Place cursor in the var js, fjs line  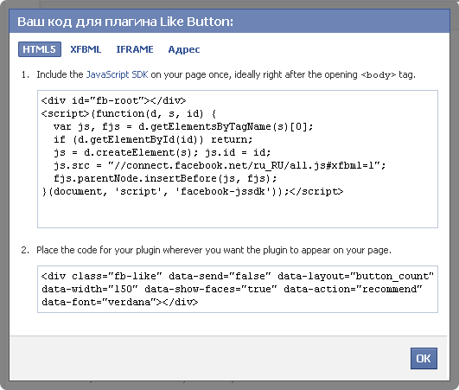[x=183, y=126]
